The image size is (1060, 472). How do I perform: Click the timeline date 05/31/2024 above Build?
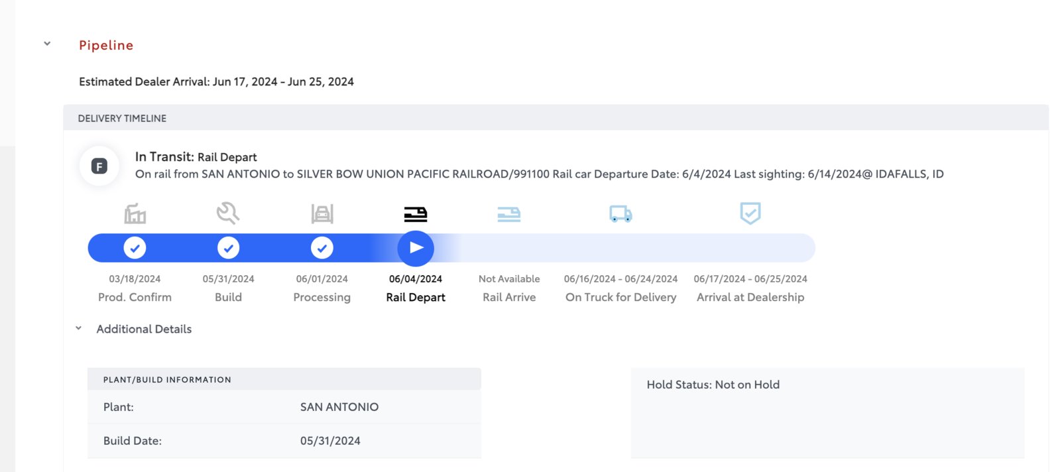(x=228, y=279)
